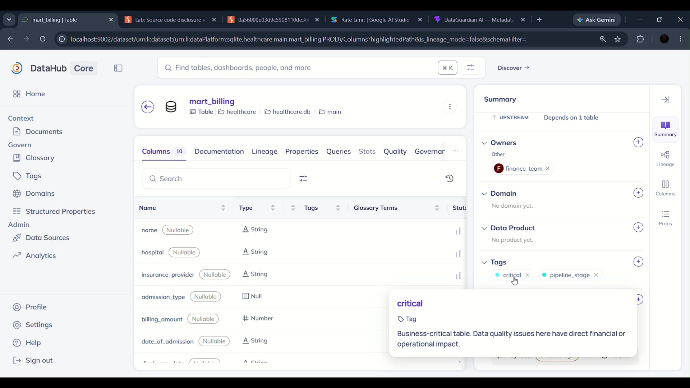Image resolution: width=690 pixels, height=388 pixels.
Task: Remove the finance_team owner
Action: pyautogui.click(x=548, y=168)
